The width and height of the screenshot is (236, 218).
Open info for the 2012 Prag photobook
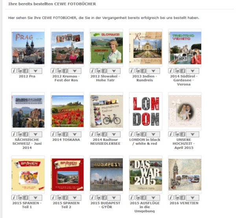(14, 71)
